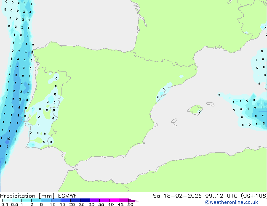The image size is (267, 206).
Task: Click the 'Precipitation [mm]' title text
Action: pos(27,196)
